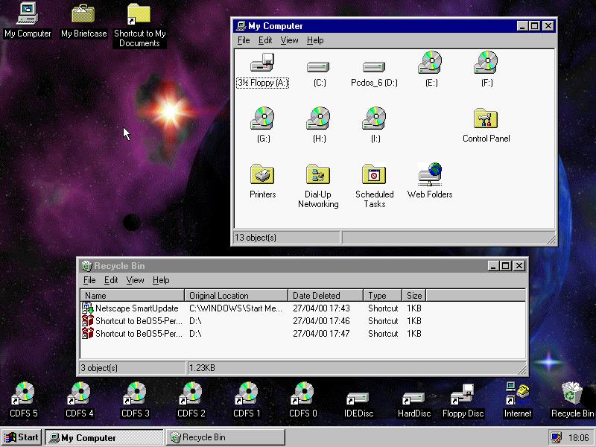
Task: Click the system tray icon beside the clock
Action: [x=556, y=437]
